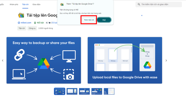Click the extension icon in the permission dialog

(62, 5)
